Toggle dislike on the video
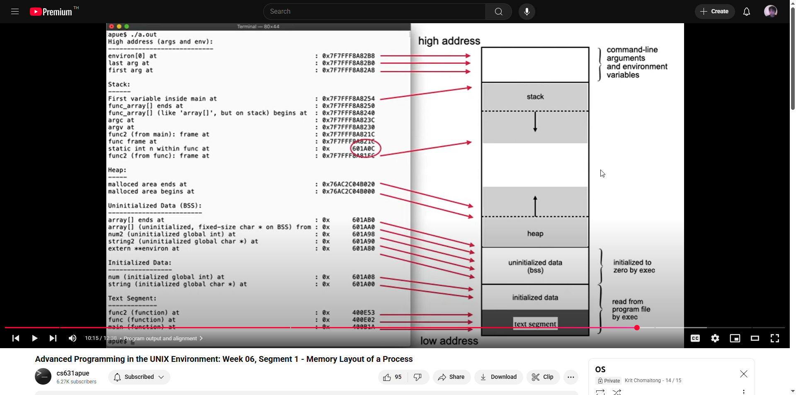This screenshot has height=395, width=796. point(417,377)
